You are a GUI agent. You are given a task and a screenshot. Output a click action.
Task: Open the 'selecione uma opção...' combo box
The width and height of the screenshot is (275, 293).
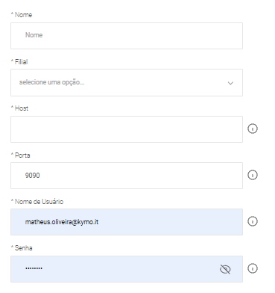127,82
